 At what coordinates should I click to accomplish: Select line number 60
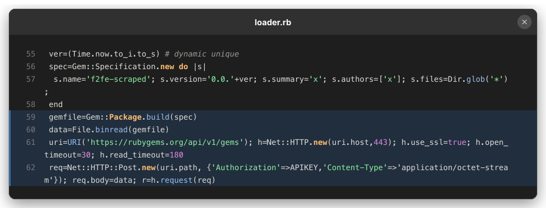pos(31,130)
